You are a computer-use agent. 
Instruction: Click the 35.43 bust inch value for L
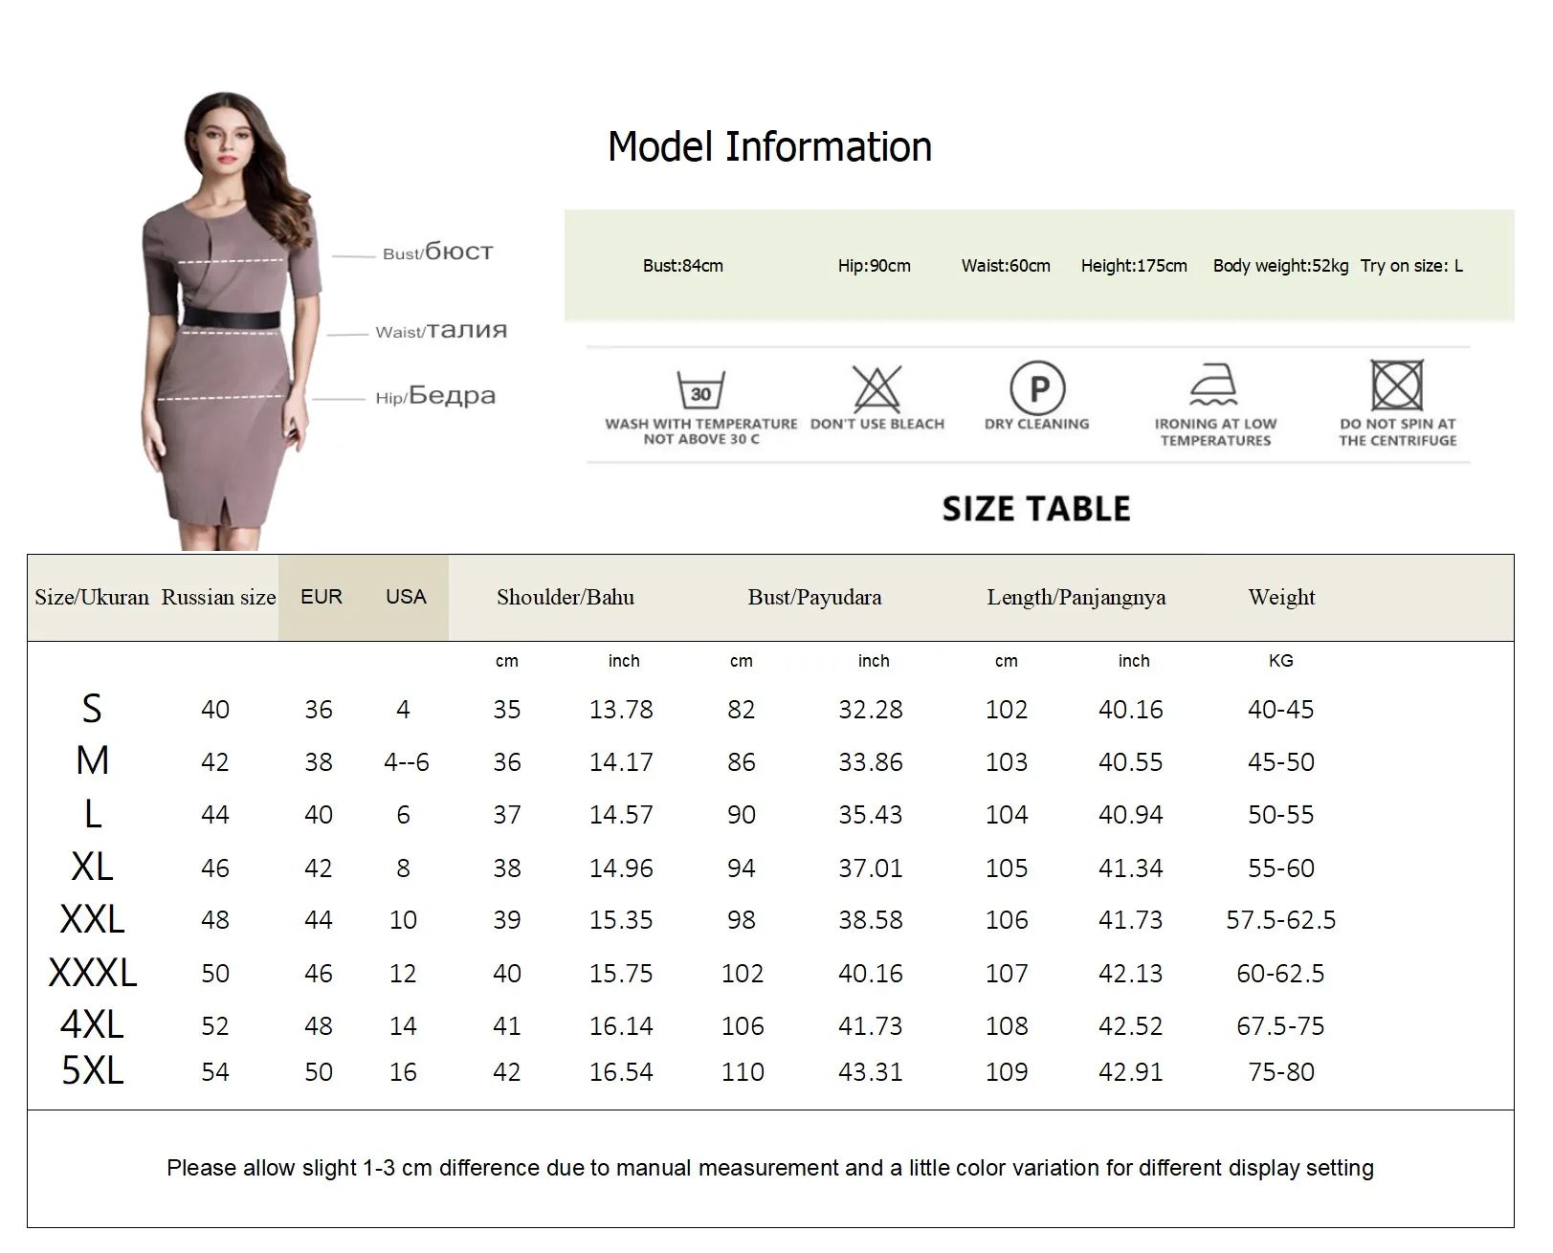tap(870, 815)
